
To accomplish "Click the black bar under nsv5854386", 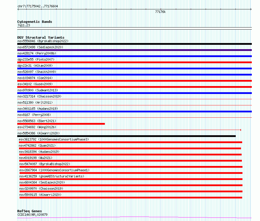I will (x=126, y=136).
